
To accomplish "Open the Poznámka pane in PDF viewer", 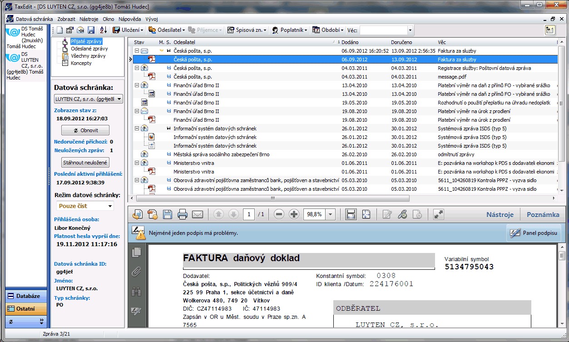I will pos(543,215).
